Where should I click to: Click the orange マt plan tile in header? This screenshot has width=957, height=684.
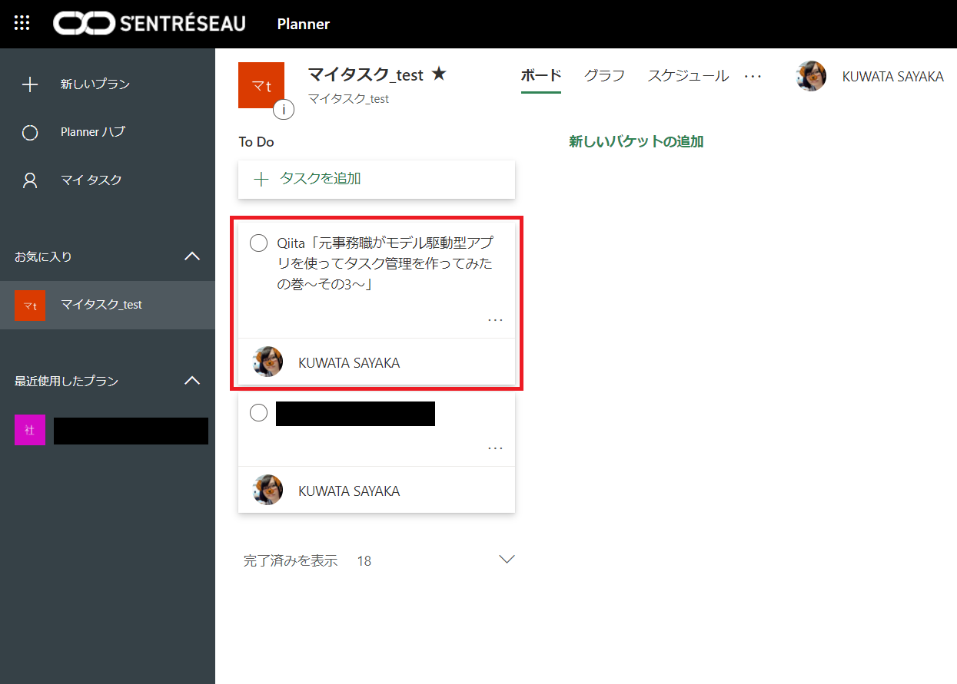coord(261,86)
